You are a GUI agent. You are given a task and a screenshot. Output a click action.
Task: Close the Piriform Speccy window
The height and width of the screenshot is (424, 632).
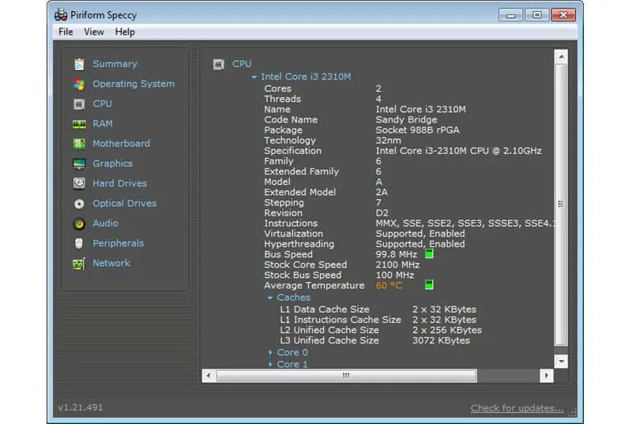563,15
